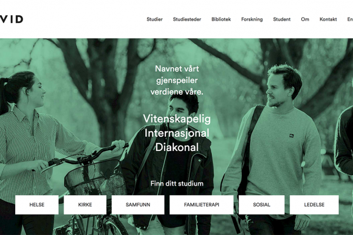Viewport: 353px width, 235px height.
Task: Click the VID logo in header
Action: 11,19
